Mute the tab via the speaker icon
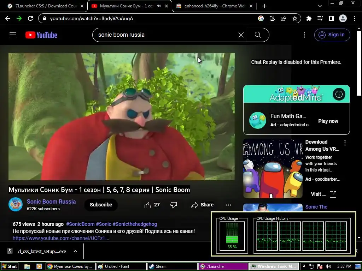This screenshot has height=271, width=362. (x=159, y=6)
